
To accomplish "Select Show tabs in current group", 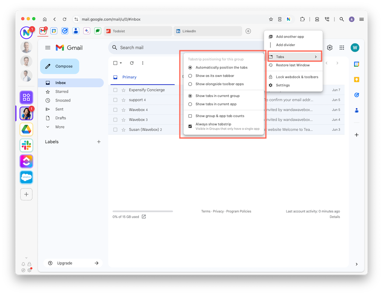I will 214,96.
